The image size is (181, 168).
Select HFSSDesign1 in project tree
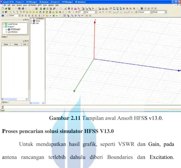click(15, 29)
